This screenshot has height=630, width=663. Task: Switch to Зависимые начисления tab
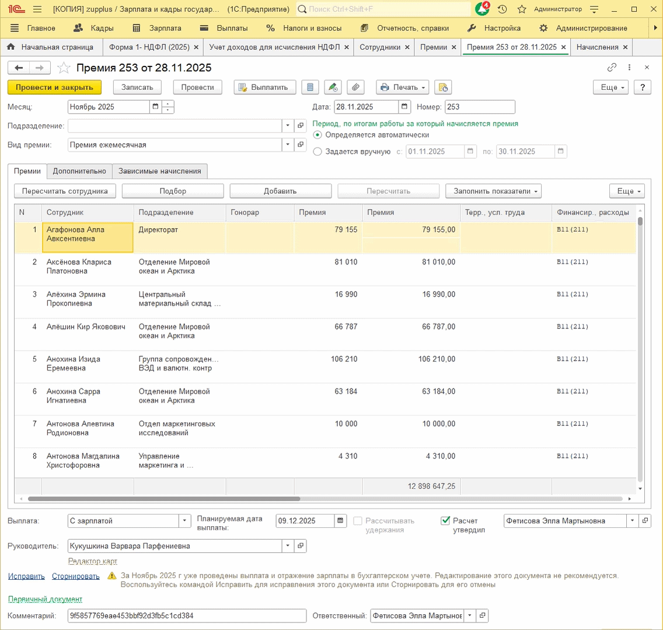160,171
